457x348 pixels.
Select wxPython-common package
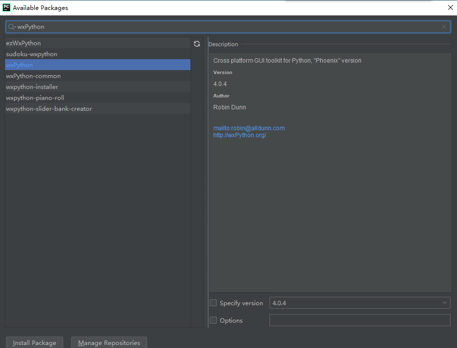tap(33, 76)
